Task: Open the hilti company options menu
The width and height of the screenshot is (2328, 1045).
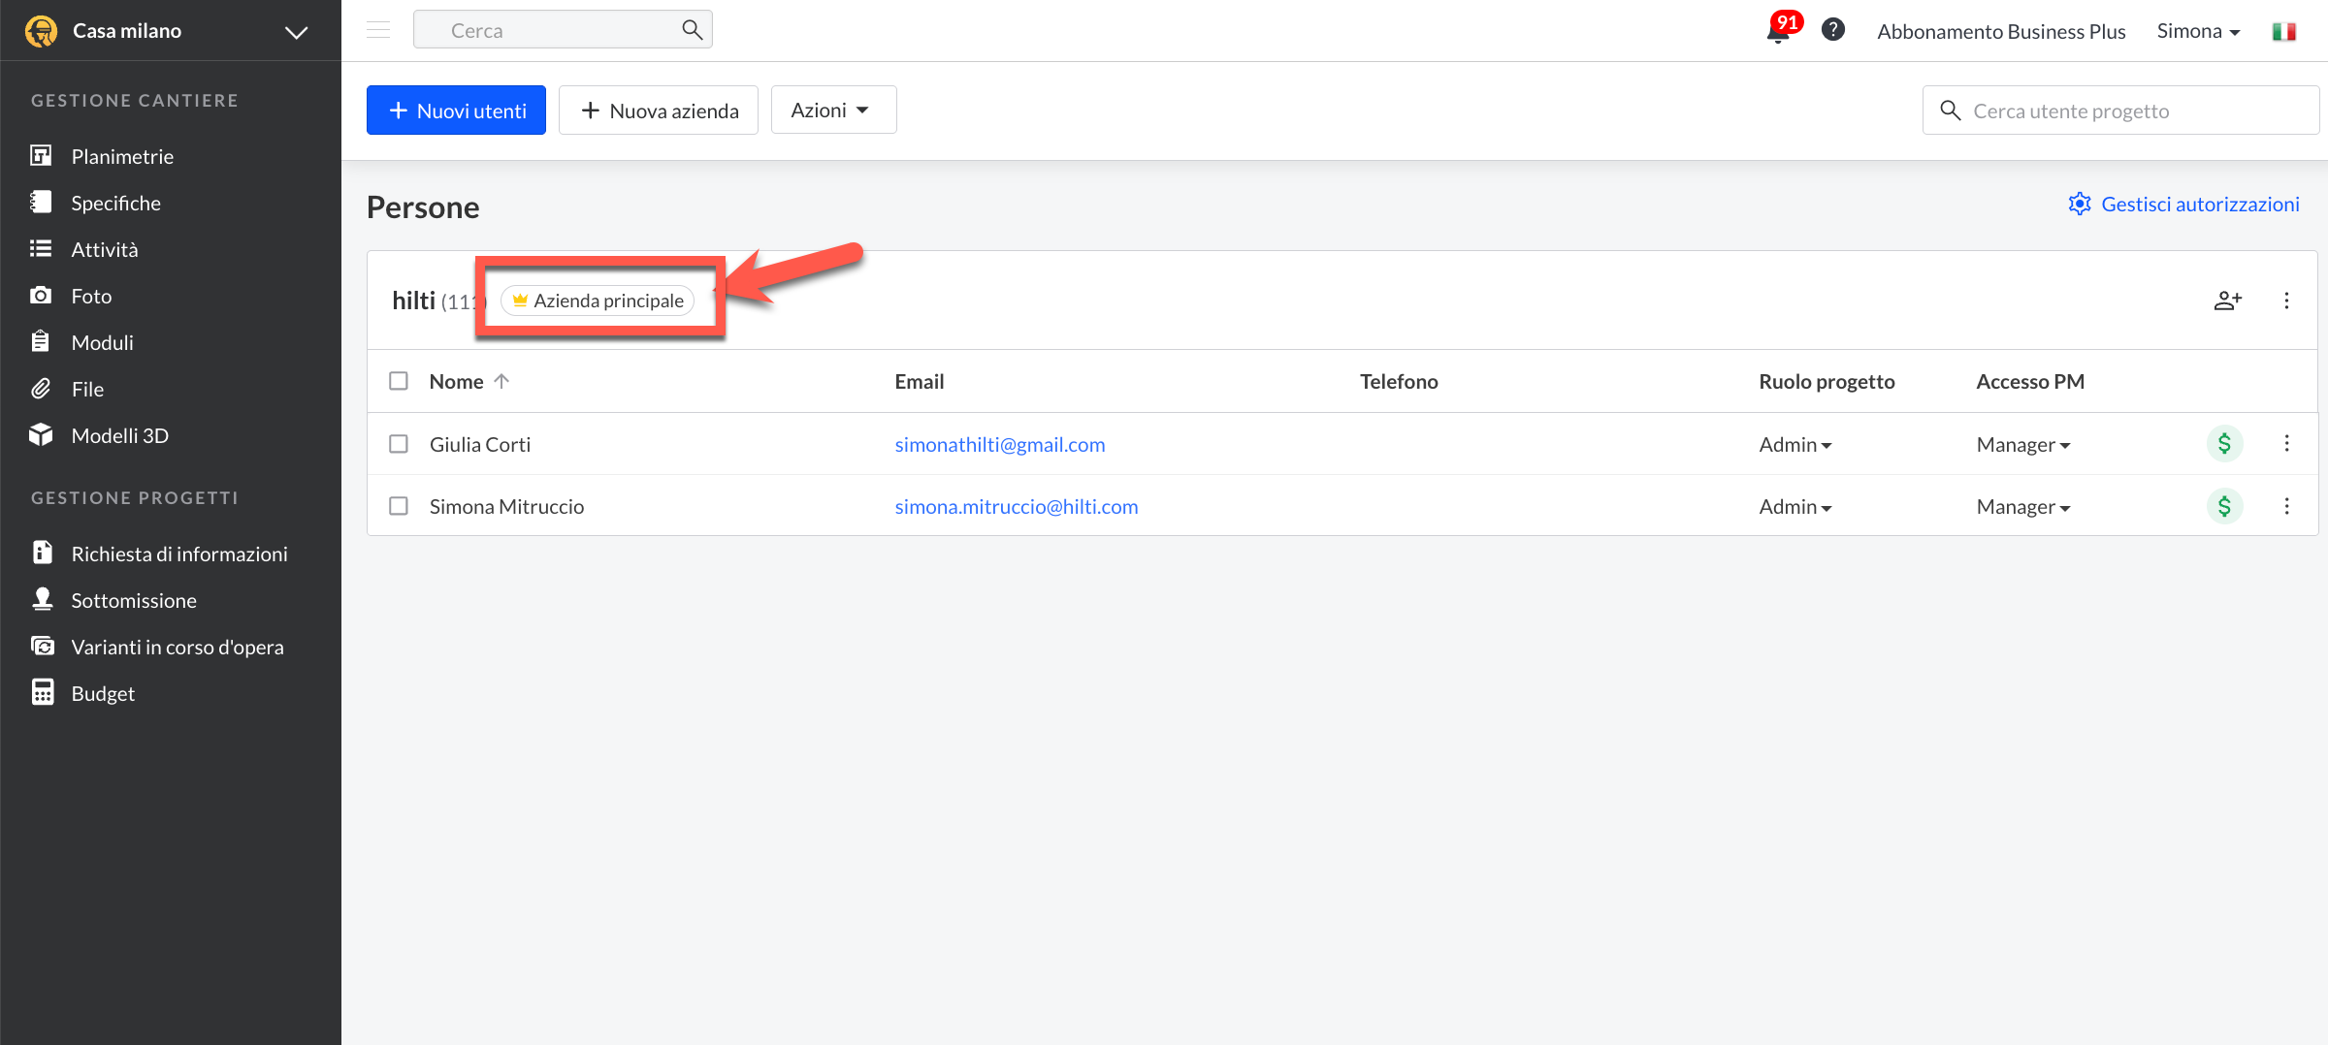Action: tap(2286, 301)
